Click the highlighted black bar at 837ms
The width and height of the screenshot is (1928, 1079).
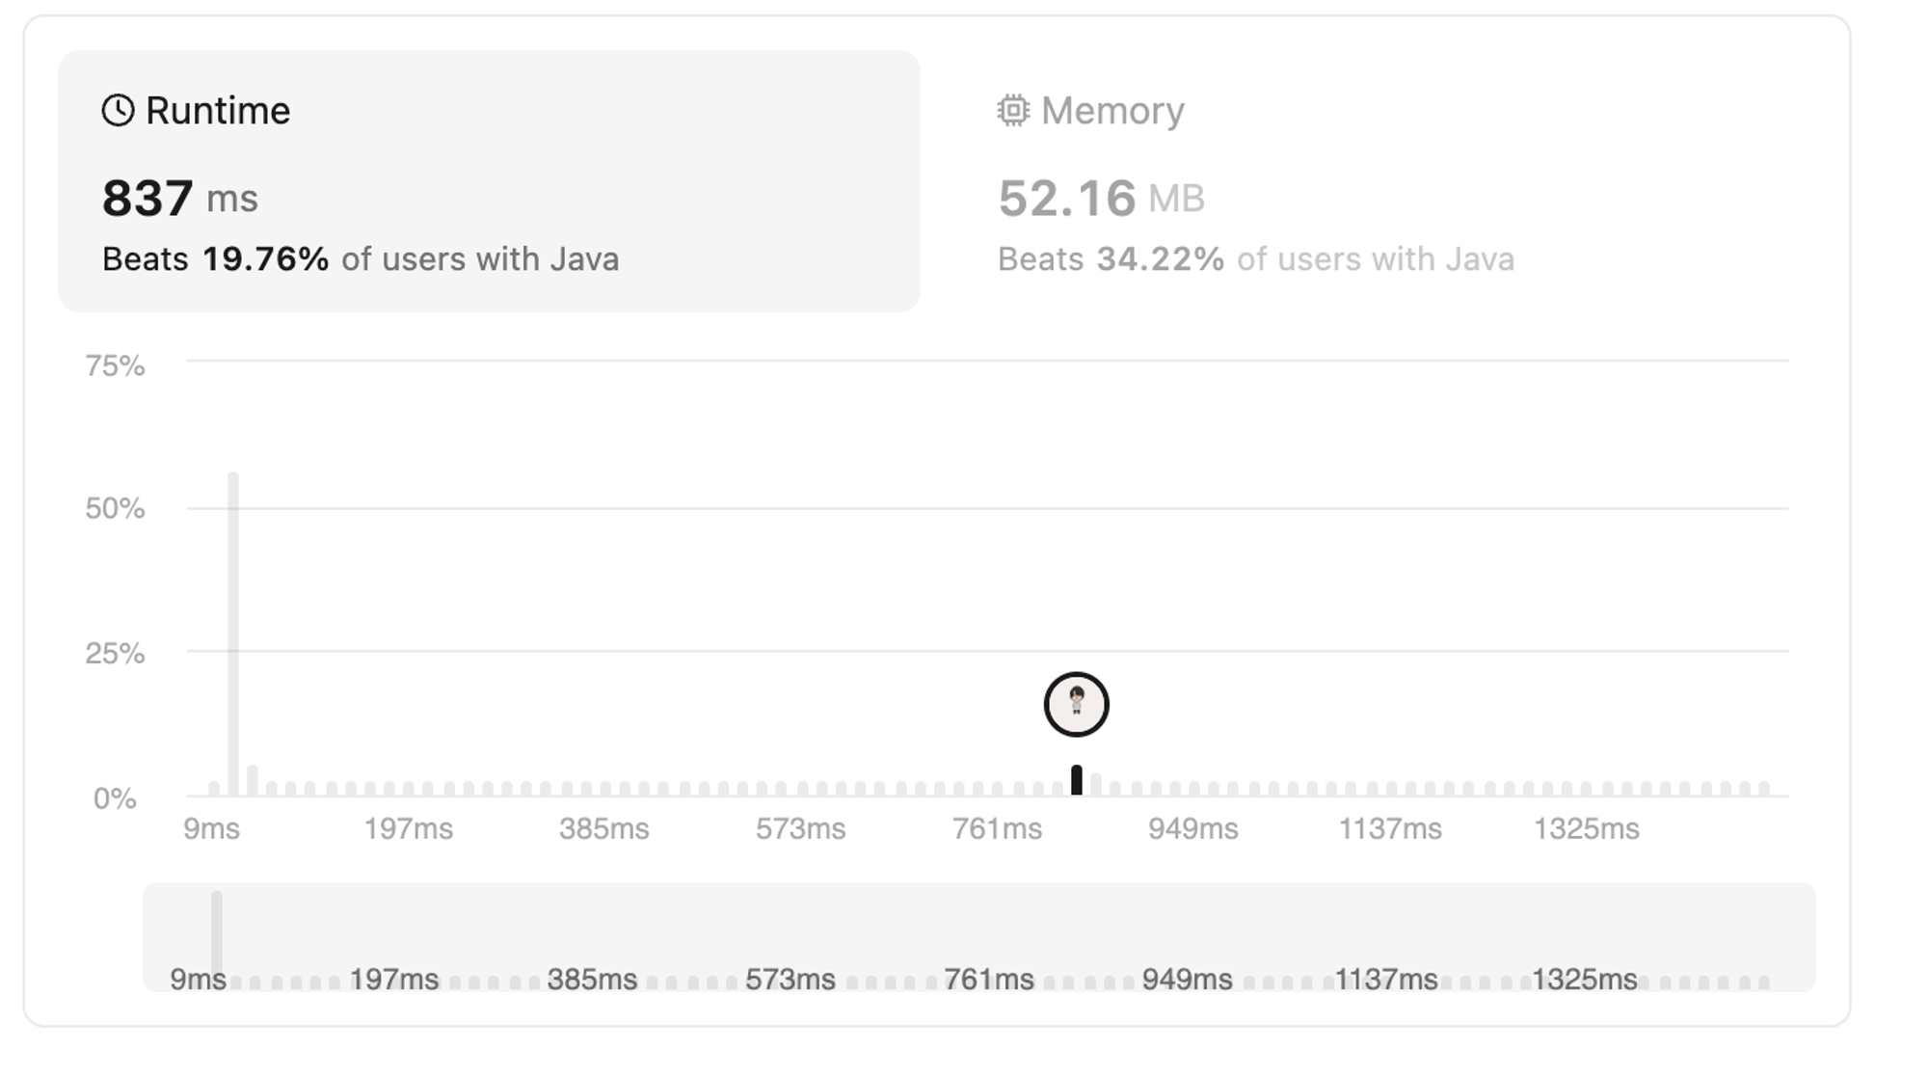pos(1077,780)
